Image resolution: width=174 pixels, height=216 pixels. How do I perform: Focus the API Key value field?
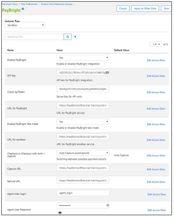coord(83,73)
